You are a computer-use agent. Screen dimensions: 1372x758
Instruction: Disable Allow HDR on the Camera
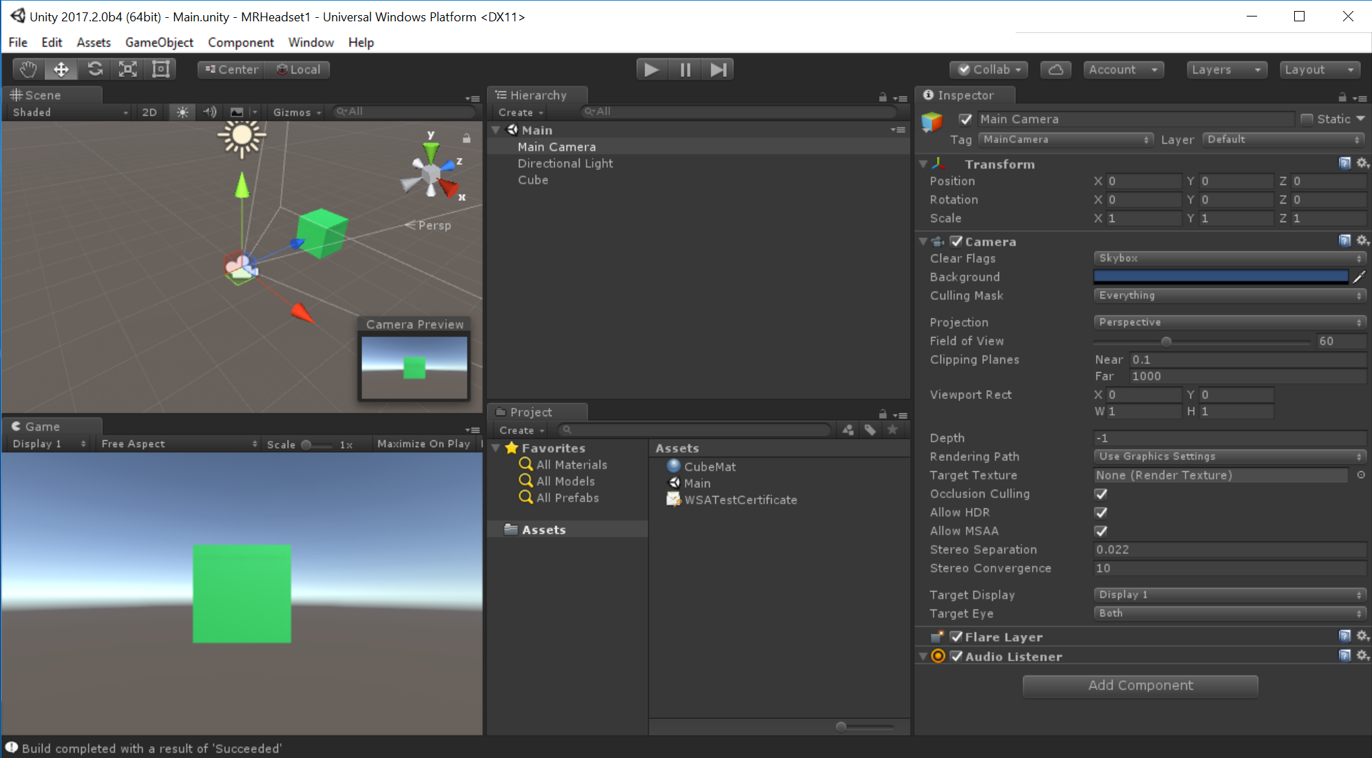1100,512
